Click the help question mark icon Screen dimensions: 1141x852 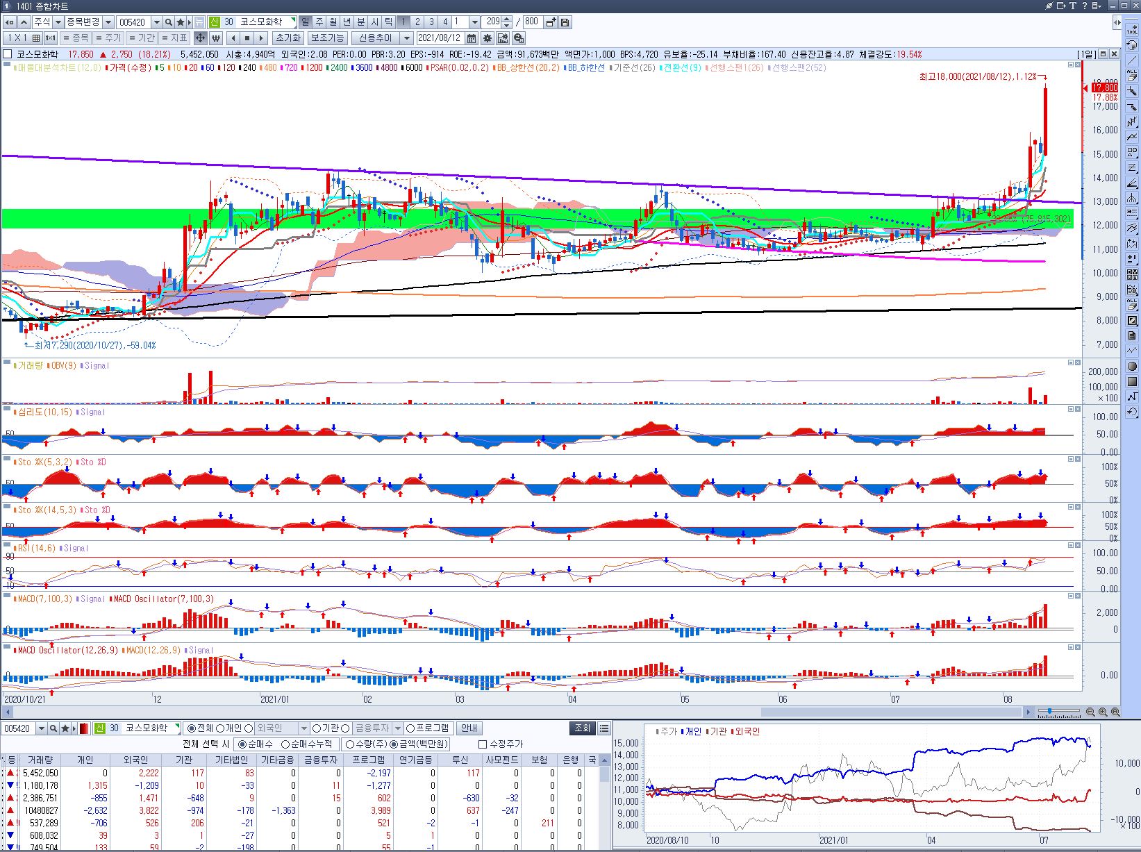(1085, 6)
